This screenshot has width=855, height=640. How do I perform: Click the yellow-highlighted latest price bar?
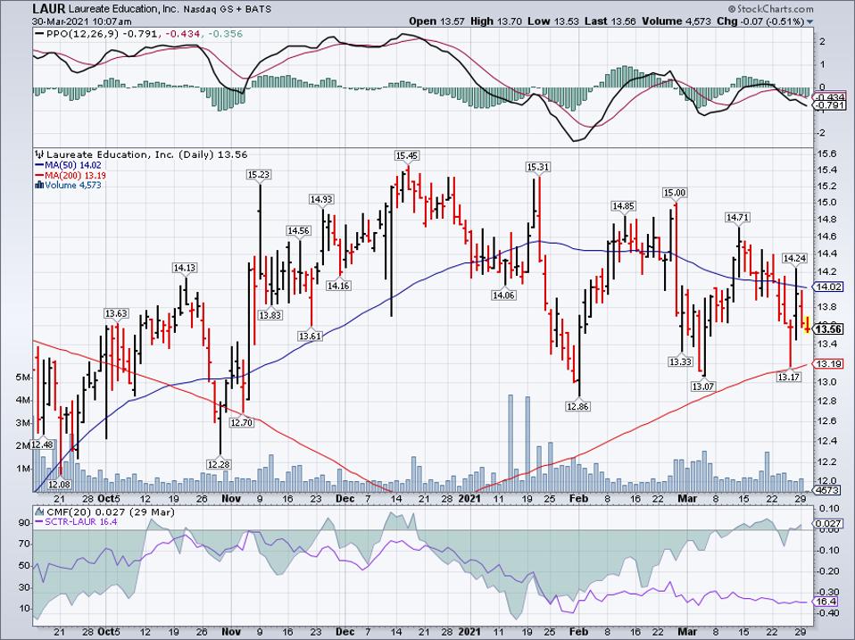pos(807,325)
